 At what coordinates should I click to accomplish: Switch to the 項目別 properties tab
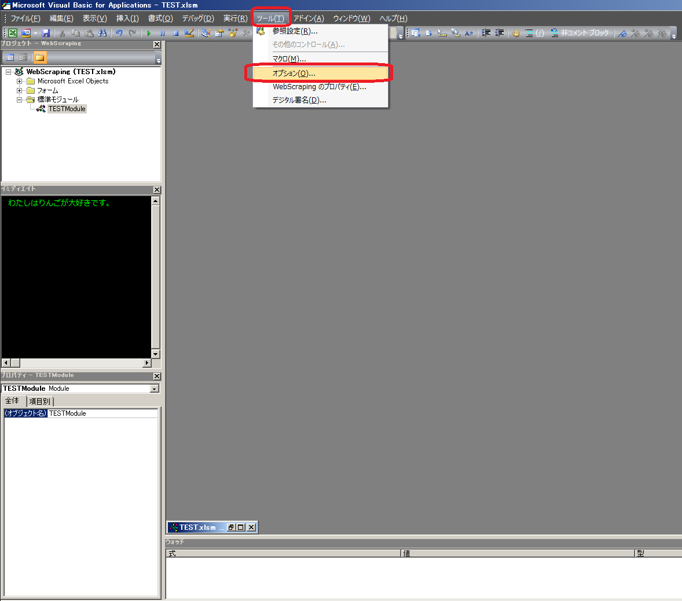(39, 401)
